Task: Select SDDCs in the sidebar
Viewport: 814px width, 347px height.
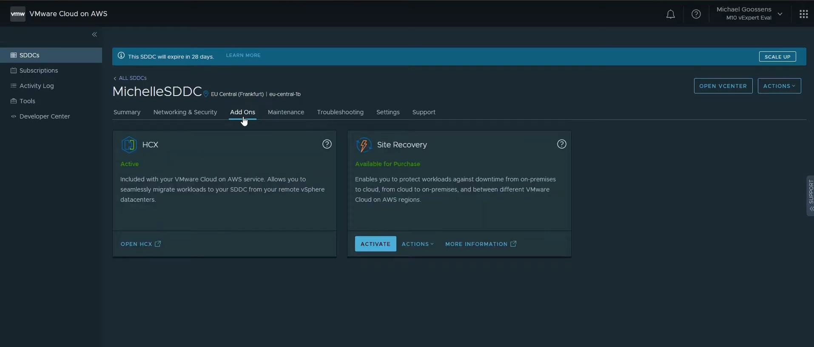Action: 51,55
